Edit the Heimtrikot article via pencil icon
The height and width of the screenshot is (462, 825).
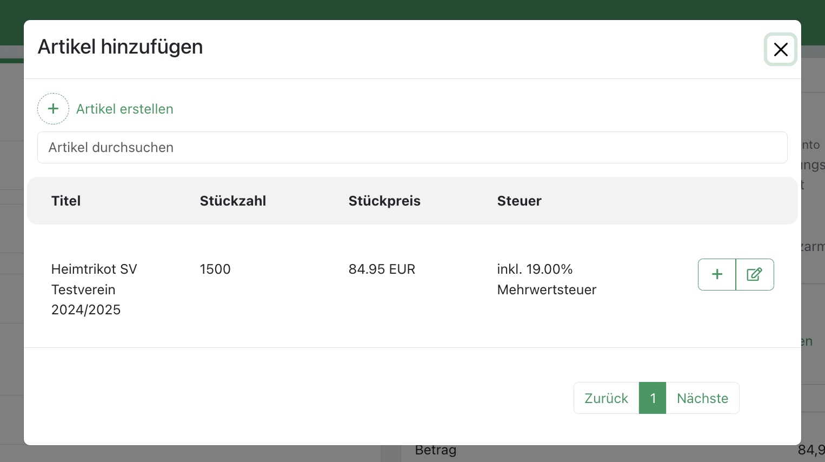tap(755, 275)
